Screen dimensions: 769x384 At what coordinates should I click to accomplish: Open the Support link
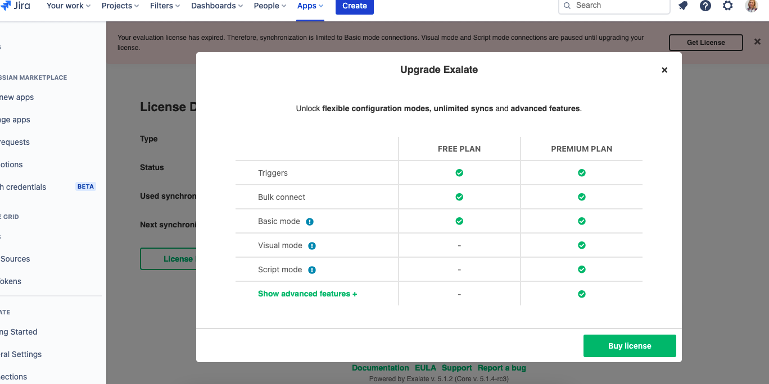click(x=457, y=368)
